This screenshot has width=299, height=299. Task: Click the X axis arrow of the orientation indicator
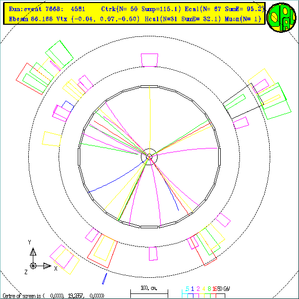point(47,266)
